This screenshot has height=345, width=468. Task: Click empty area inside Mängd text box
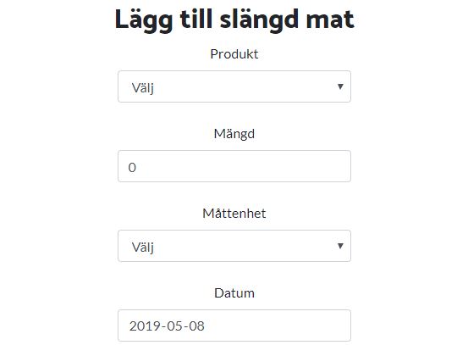pyautogui.click(x=245, y=166)
